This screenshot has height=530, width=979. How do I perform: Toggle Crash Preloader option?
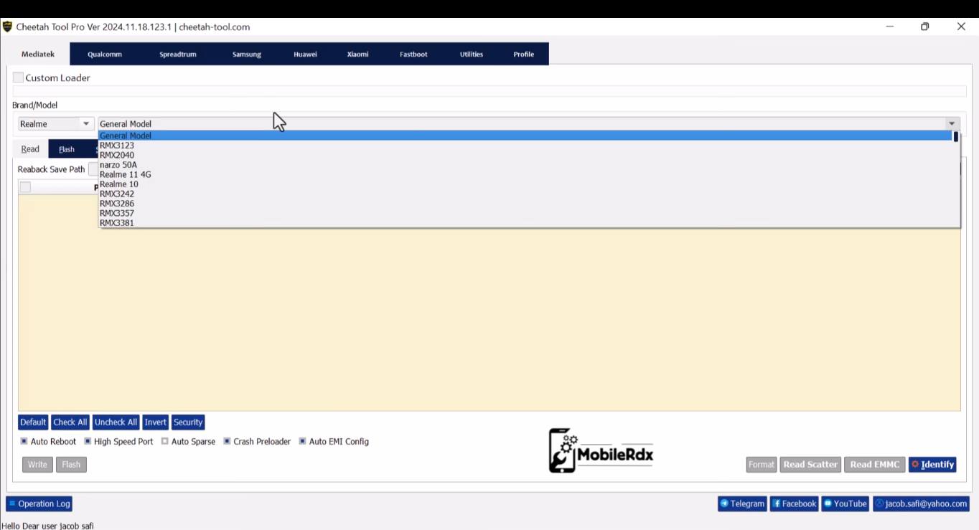tap(227, 441)
